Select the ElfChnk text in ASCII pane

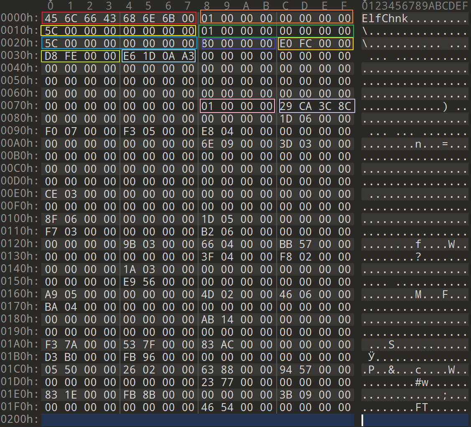tap(385, 18)
